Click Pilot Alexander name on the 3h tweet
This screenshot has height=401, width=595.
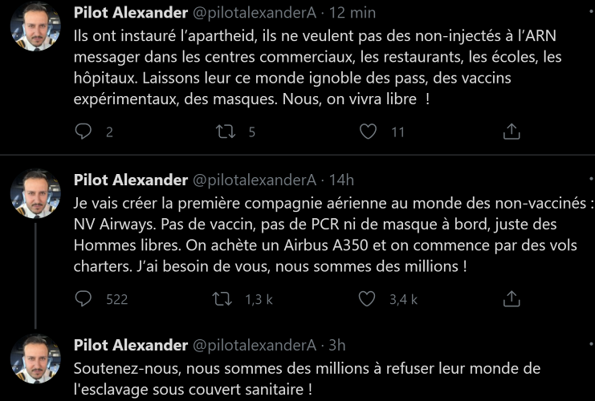130,346
